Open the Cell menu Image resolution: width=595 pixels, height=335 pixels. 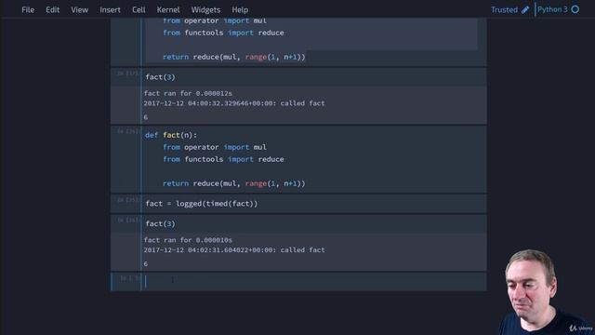click(x=139, y=10)
